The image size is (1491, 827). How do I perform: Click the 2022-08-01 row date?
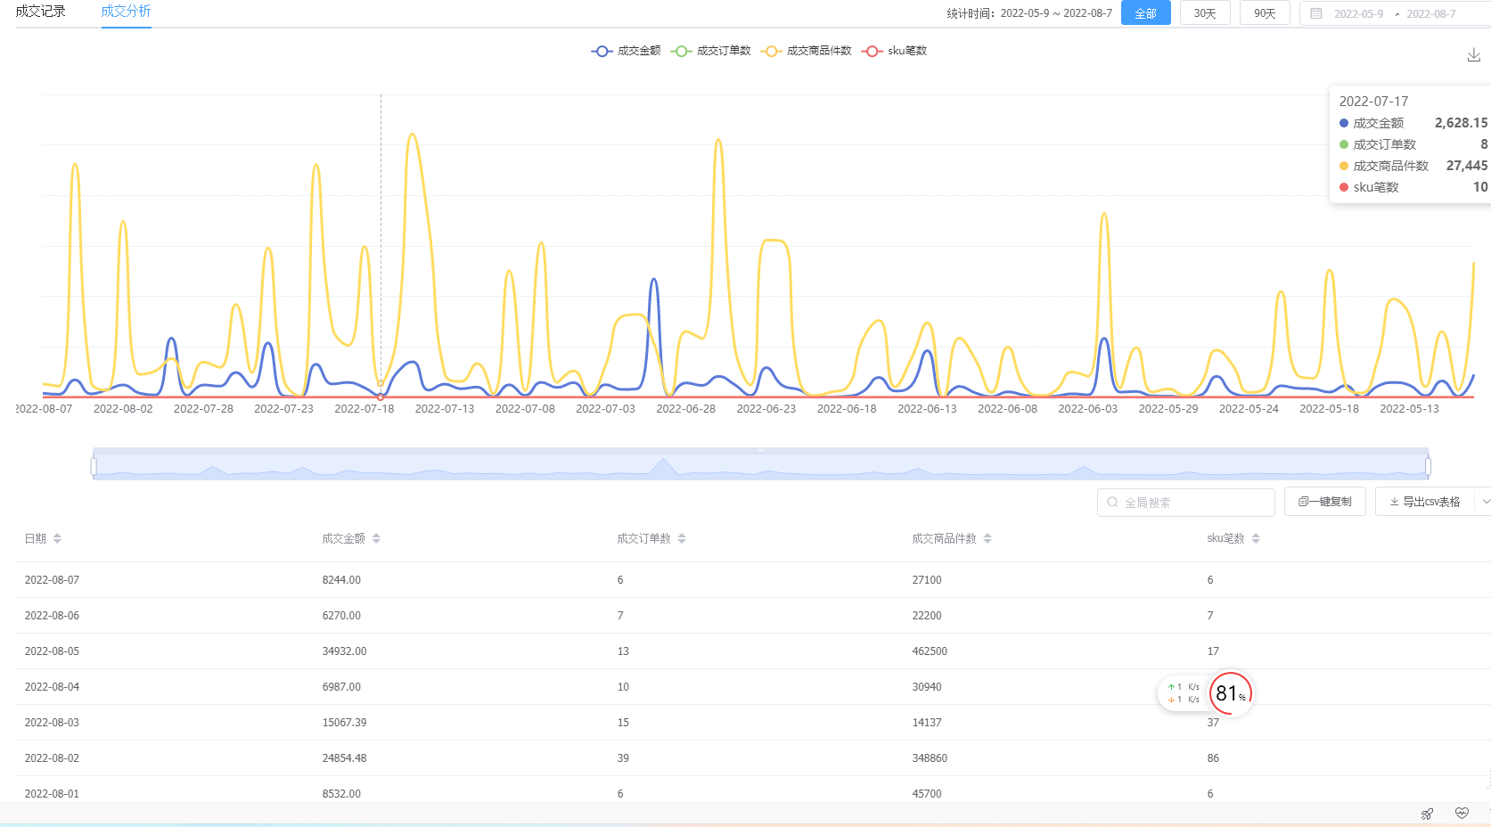52,794
